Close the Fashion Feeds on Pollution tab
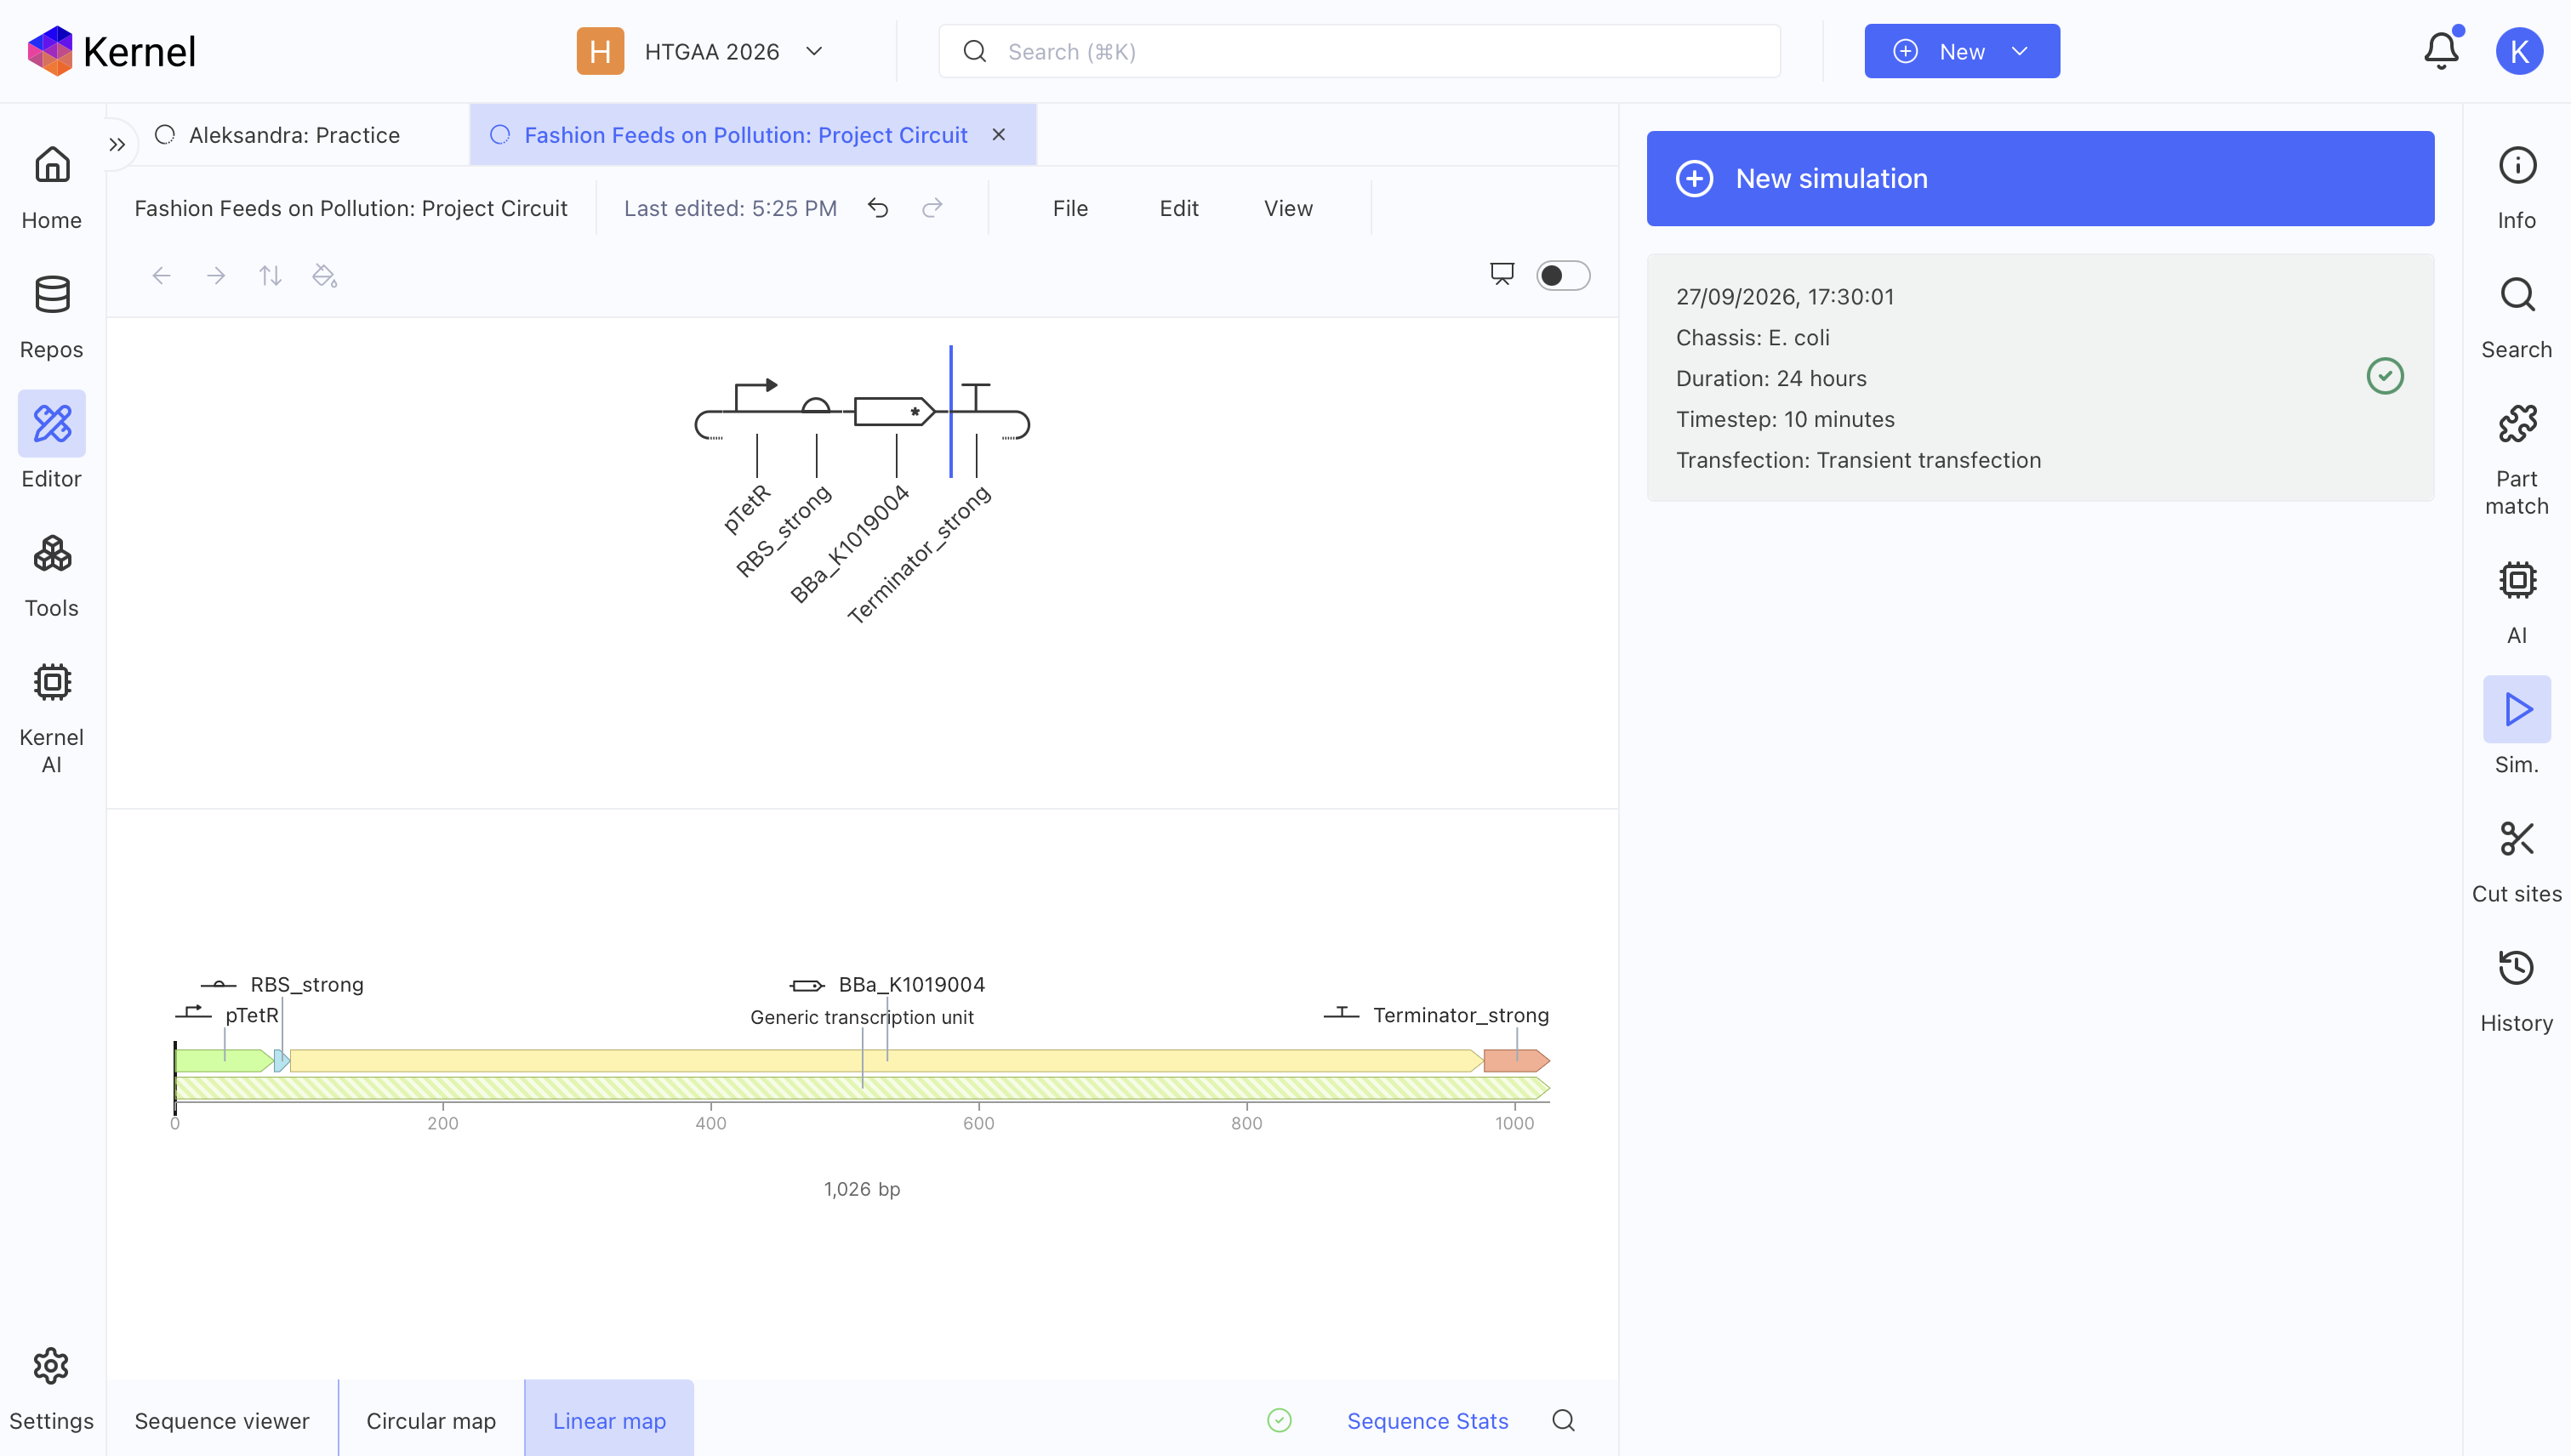This screenshot has height=1456, width=2571. (999, 135)
